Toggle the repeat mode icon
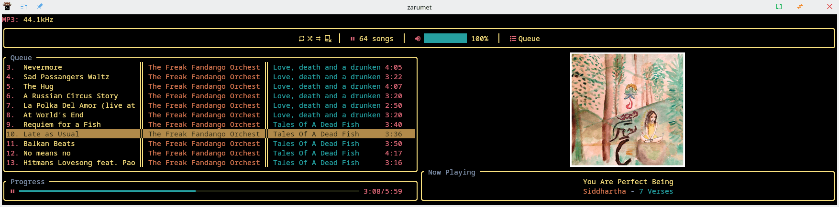This screenshot has width=839, height=207. click(301, 39)
